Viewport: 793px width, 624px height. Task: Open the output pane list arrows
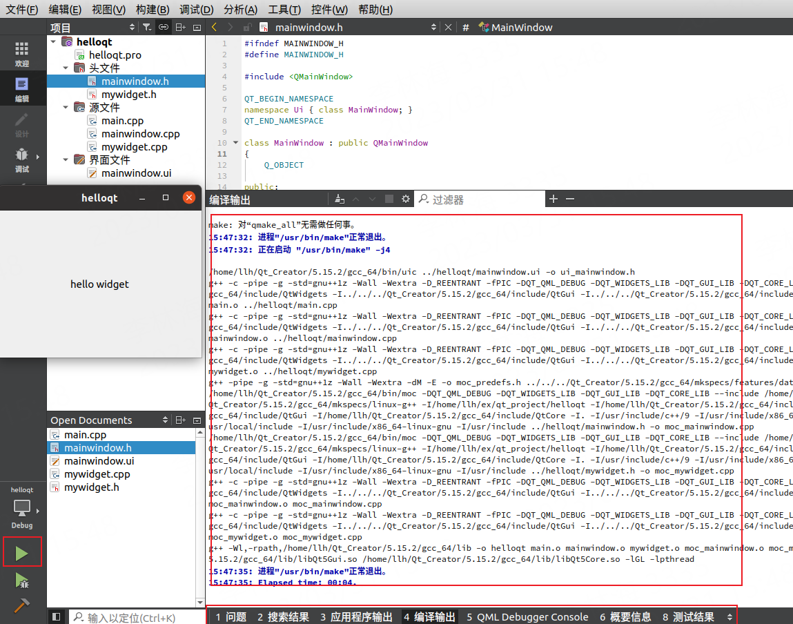coord(730,617)
